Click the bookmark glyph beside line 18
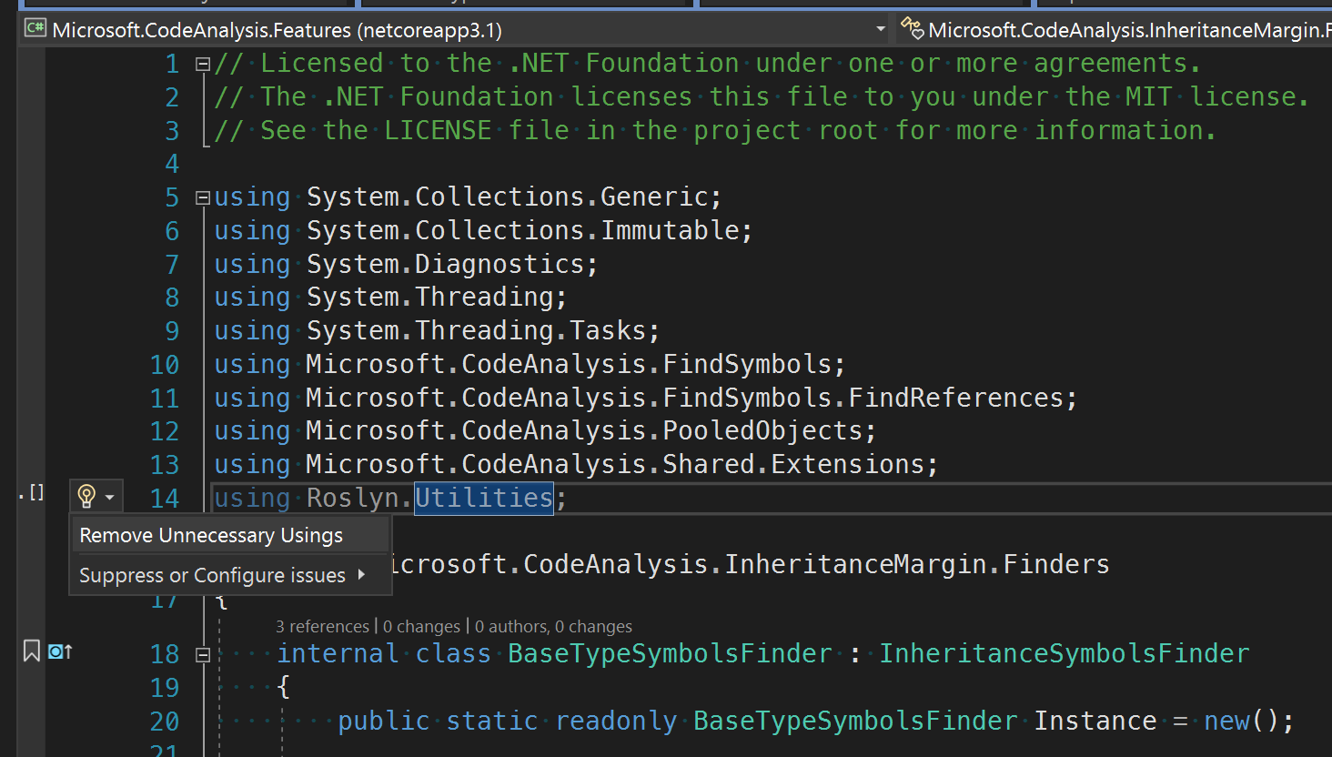The height and width of the screenshot is (757, 1332). pyautogui.click(x=30, y=651)
